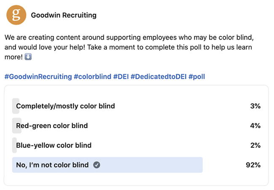Click the down-arrow emoji after 'more!'
Image resolution: width=274 pixels, height=190 pixels.
(x=28, y=57)
